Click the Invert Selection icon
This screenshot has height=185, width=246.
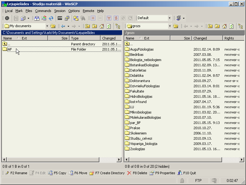pyautogui.click(x=116, y=18)
